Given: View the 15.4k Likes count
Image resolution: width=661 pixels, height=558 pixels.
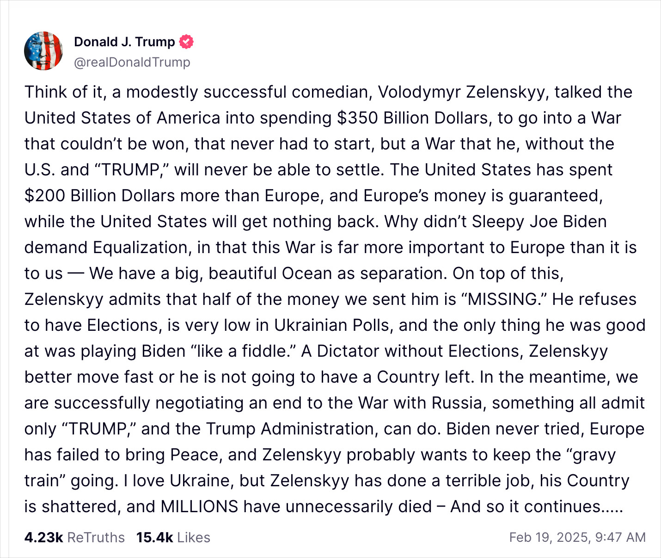Looking at the screenshot, I should [173, 537].
